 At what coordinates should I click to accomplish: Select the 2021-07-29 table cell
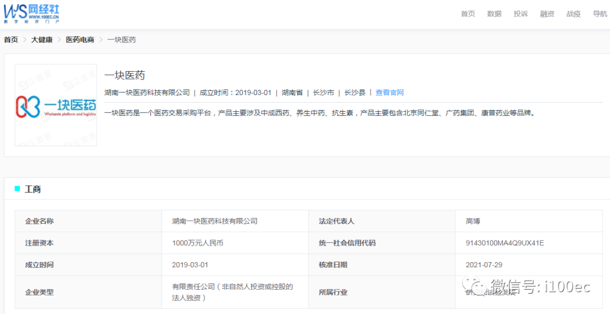pos(529,265)
